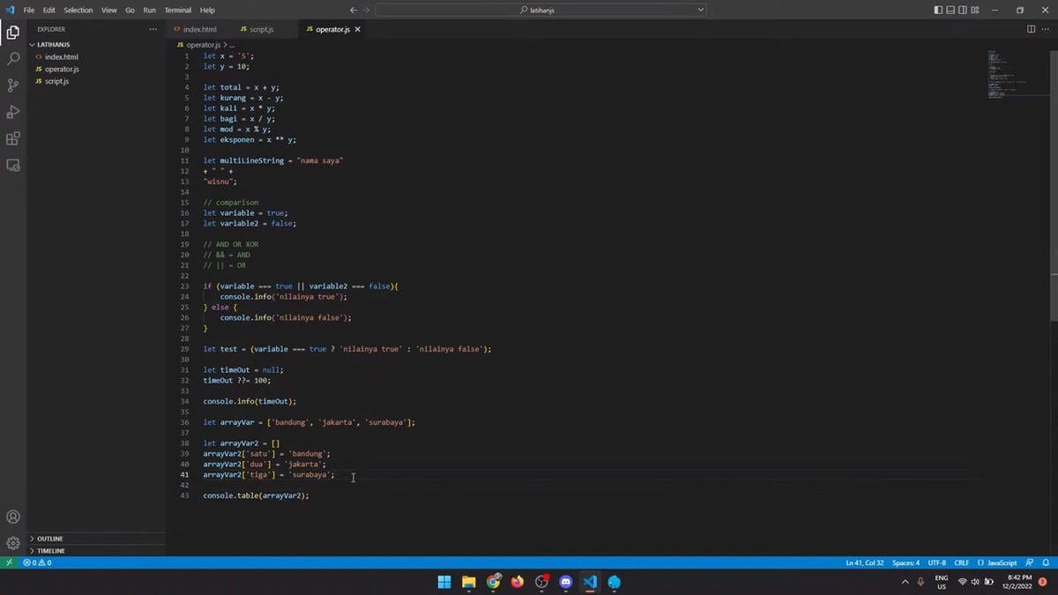Open the Selection menu
1058x595 pixels.
click(78, 10)
